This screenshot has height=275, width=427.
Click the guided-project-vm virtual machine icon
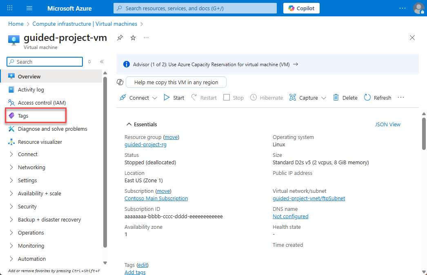(x=13, y=40)
